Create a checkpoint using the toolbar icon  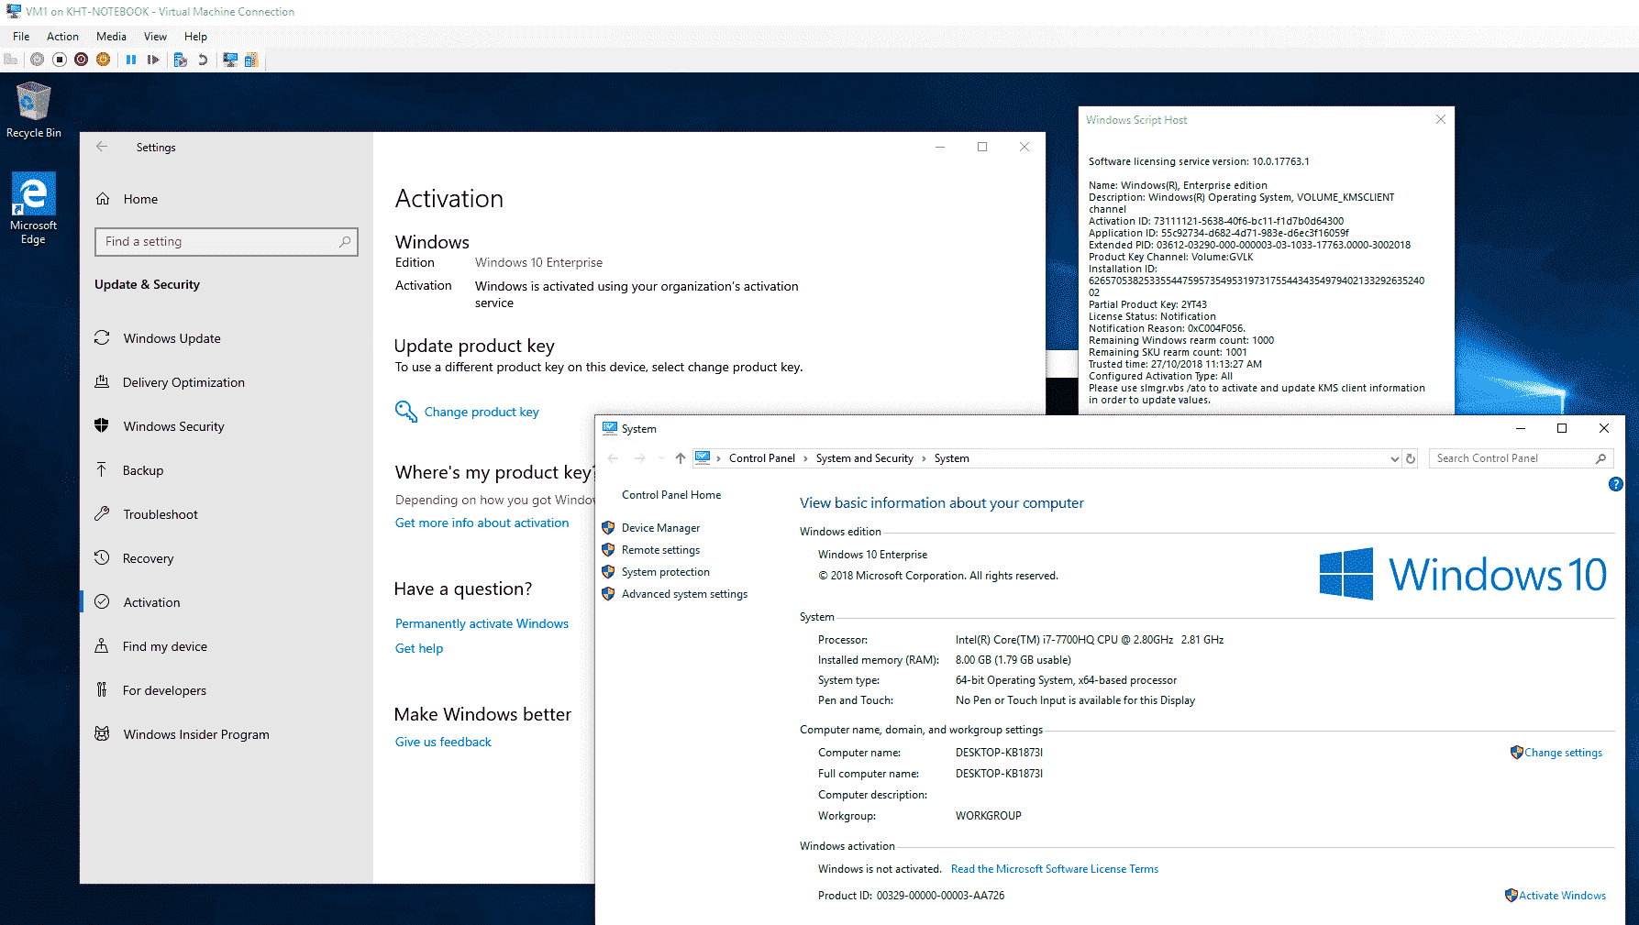(x=181, y=60)
